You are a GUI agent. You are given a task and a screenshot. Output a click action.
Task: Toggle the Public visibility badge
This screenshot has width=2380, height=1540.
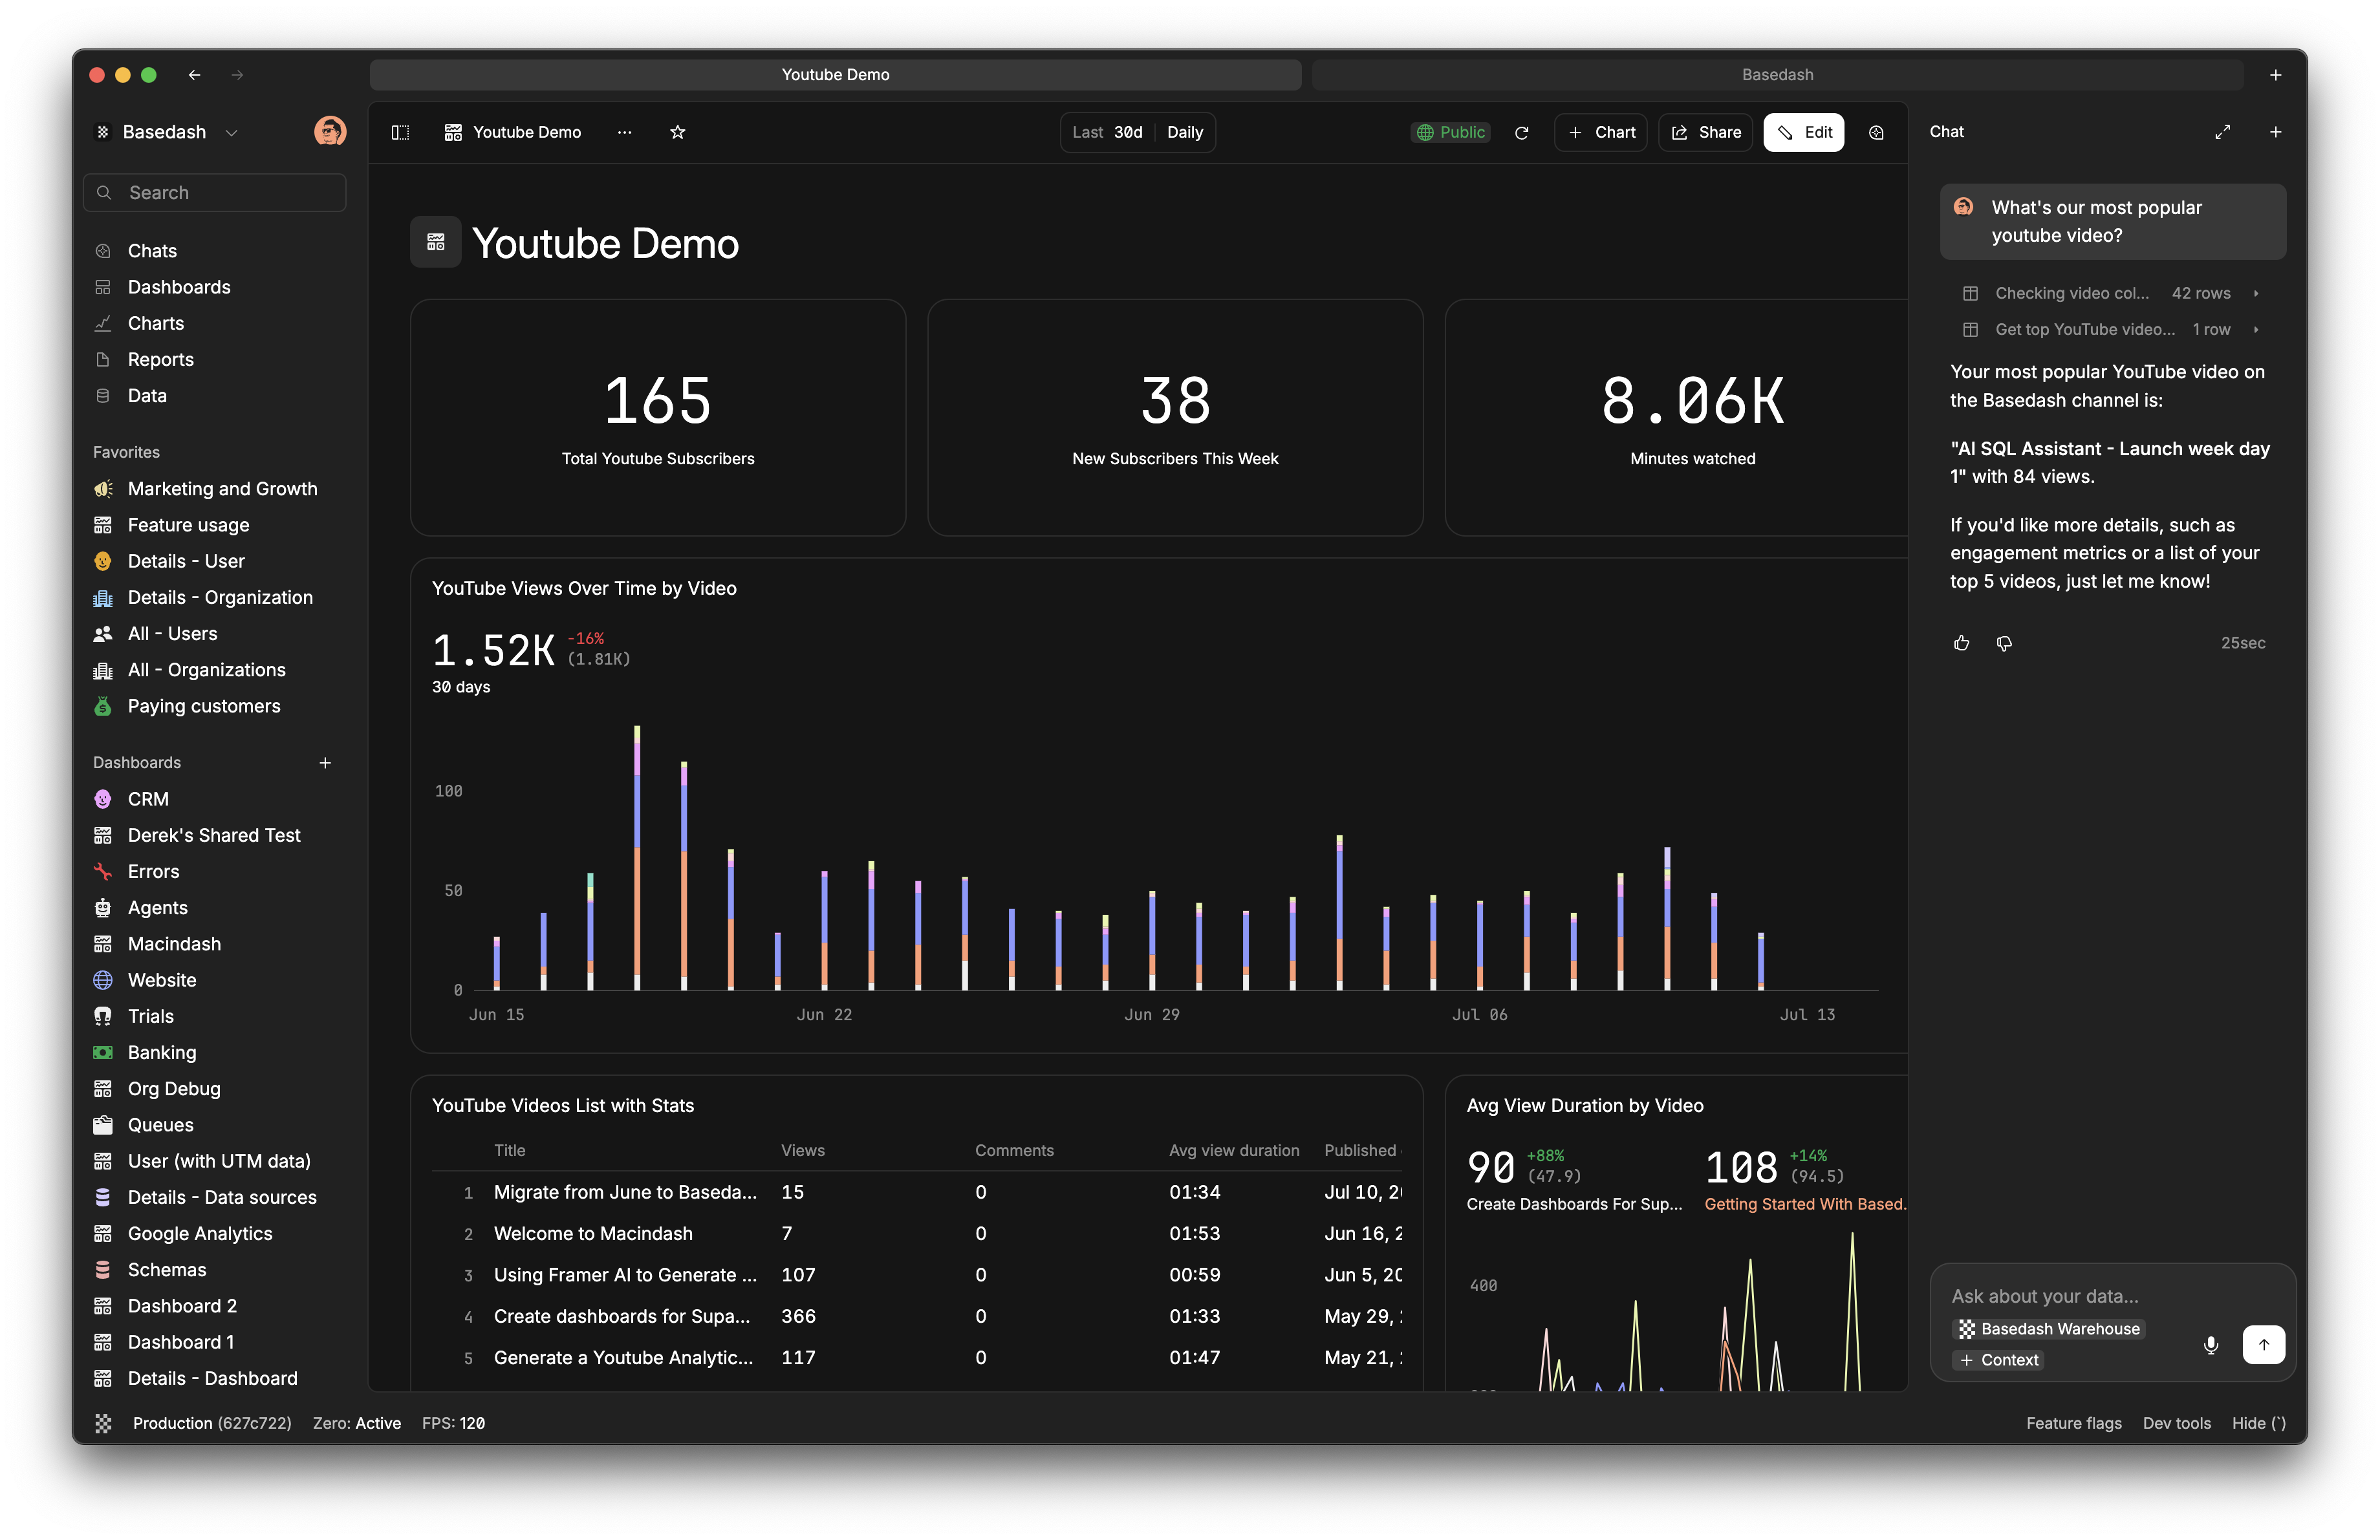coord(1450,132)
